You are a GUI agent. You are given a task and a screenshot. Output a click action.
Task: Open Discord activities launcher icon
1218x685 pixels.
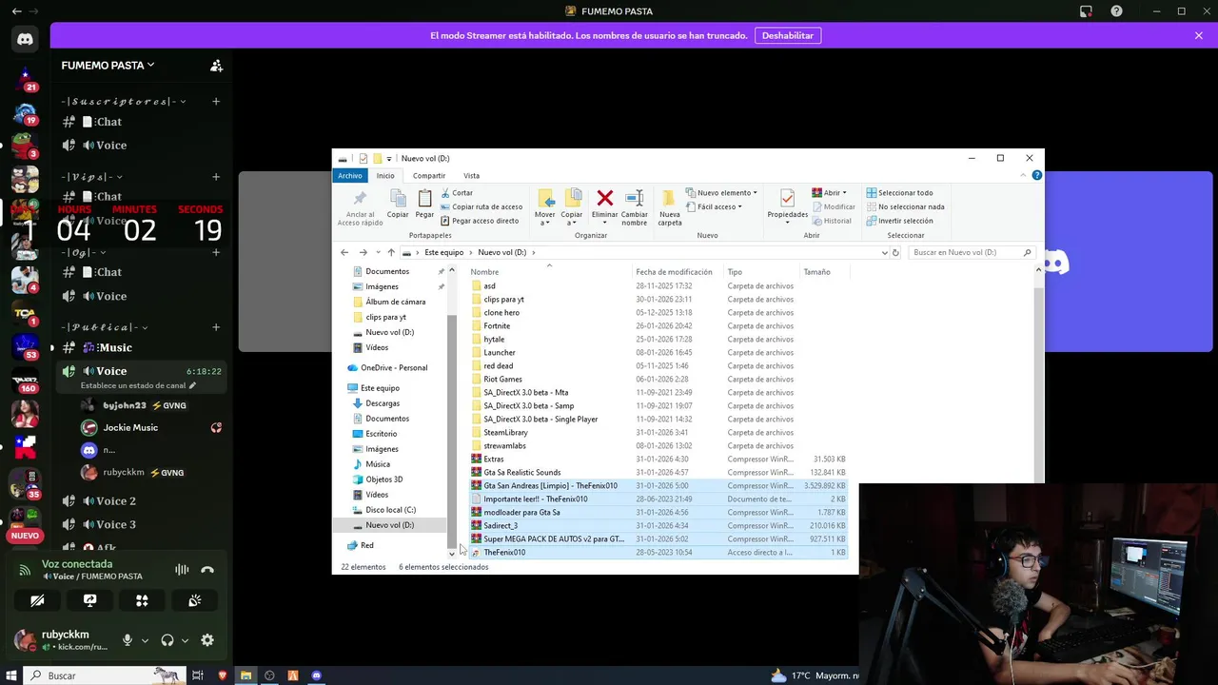(142, 600)
